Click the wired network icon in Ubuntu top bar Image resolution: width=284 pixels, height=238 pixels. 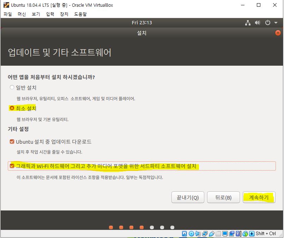click(x=248, y=23)
